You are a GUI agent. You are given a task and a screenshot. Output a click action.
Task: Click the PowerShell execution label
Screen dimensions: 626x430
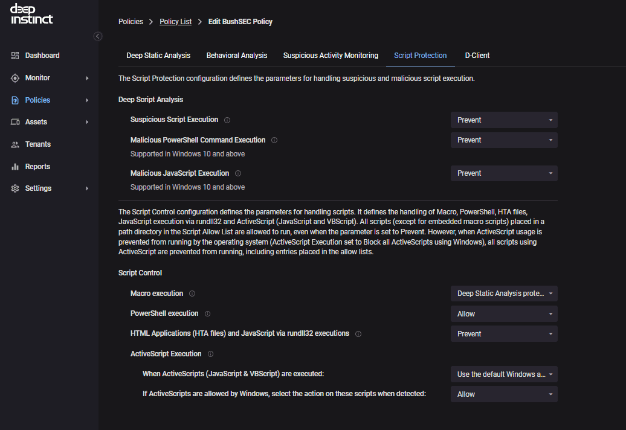164,313
